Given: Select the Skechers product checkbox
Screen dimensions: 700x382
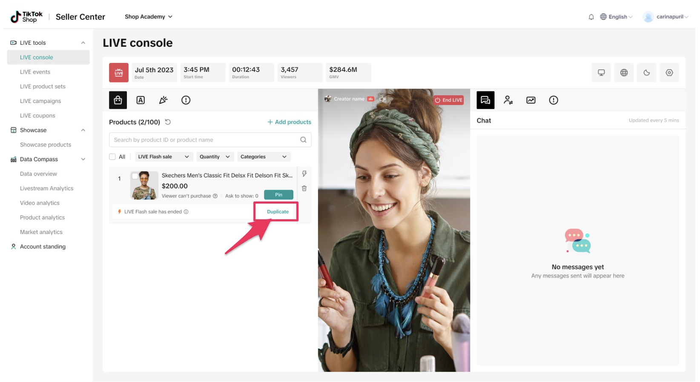Looking at the screenshot, I should click(135, 176).
